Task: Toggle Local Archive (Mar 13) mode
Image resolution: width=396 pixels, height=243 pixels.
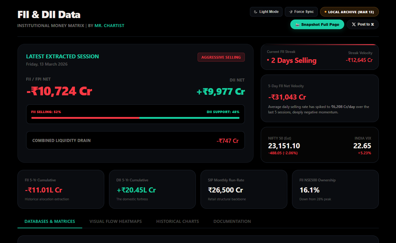Action: click(x=349, y=12)
